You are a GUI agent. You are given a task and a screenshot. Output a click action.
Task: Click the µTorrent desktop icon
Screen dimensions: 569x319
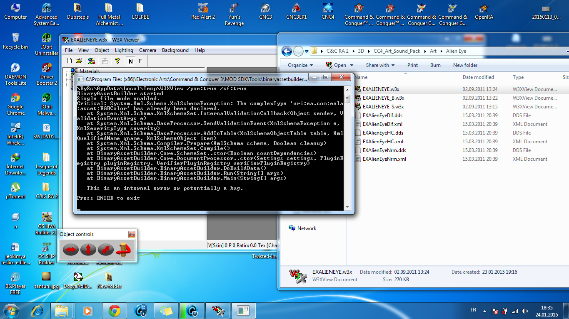(x=15, y=191)
